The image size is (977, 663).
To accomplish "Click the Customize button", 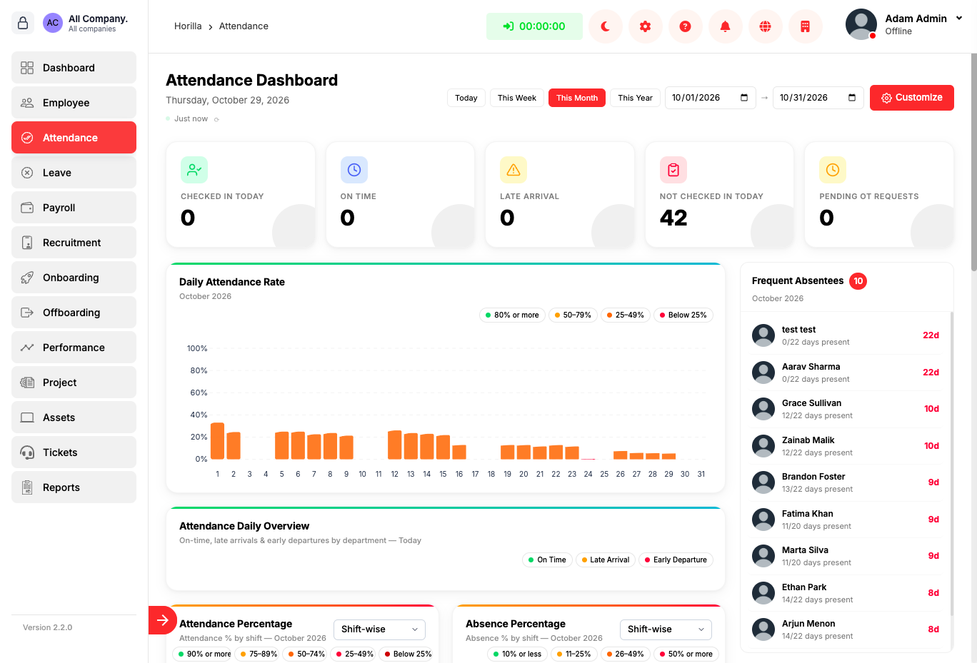I will click(912, 98).
